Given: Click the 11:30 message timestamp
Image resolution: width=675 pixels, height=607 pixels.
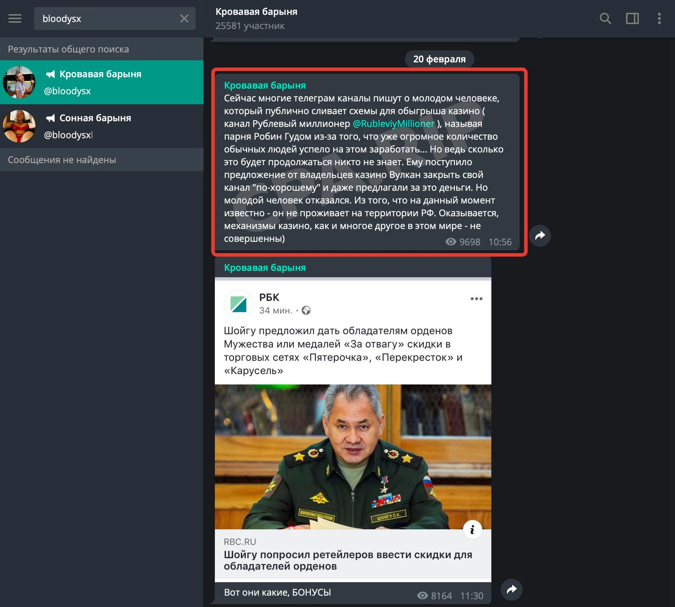Looking at the screenshot, I should point(472,596).
